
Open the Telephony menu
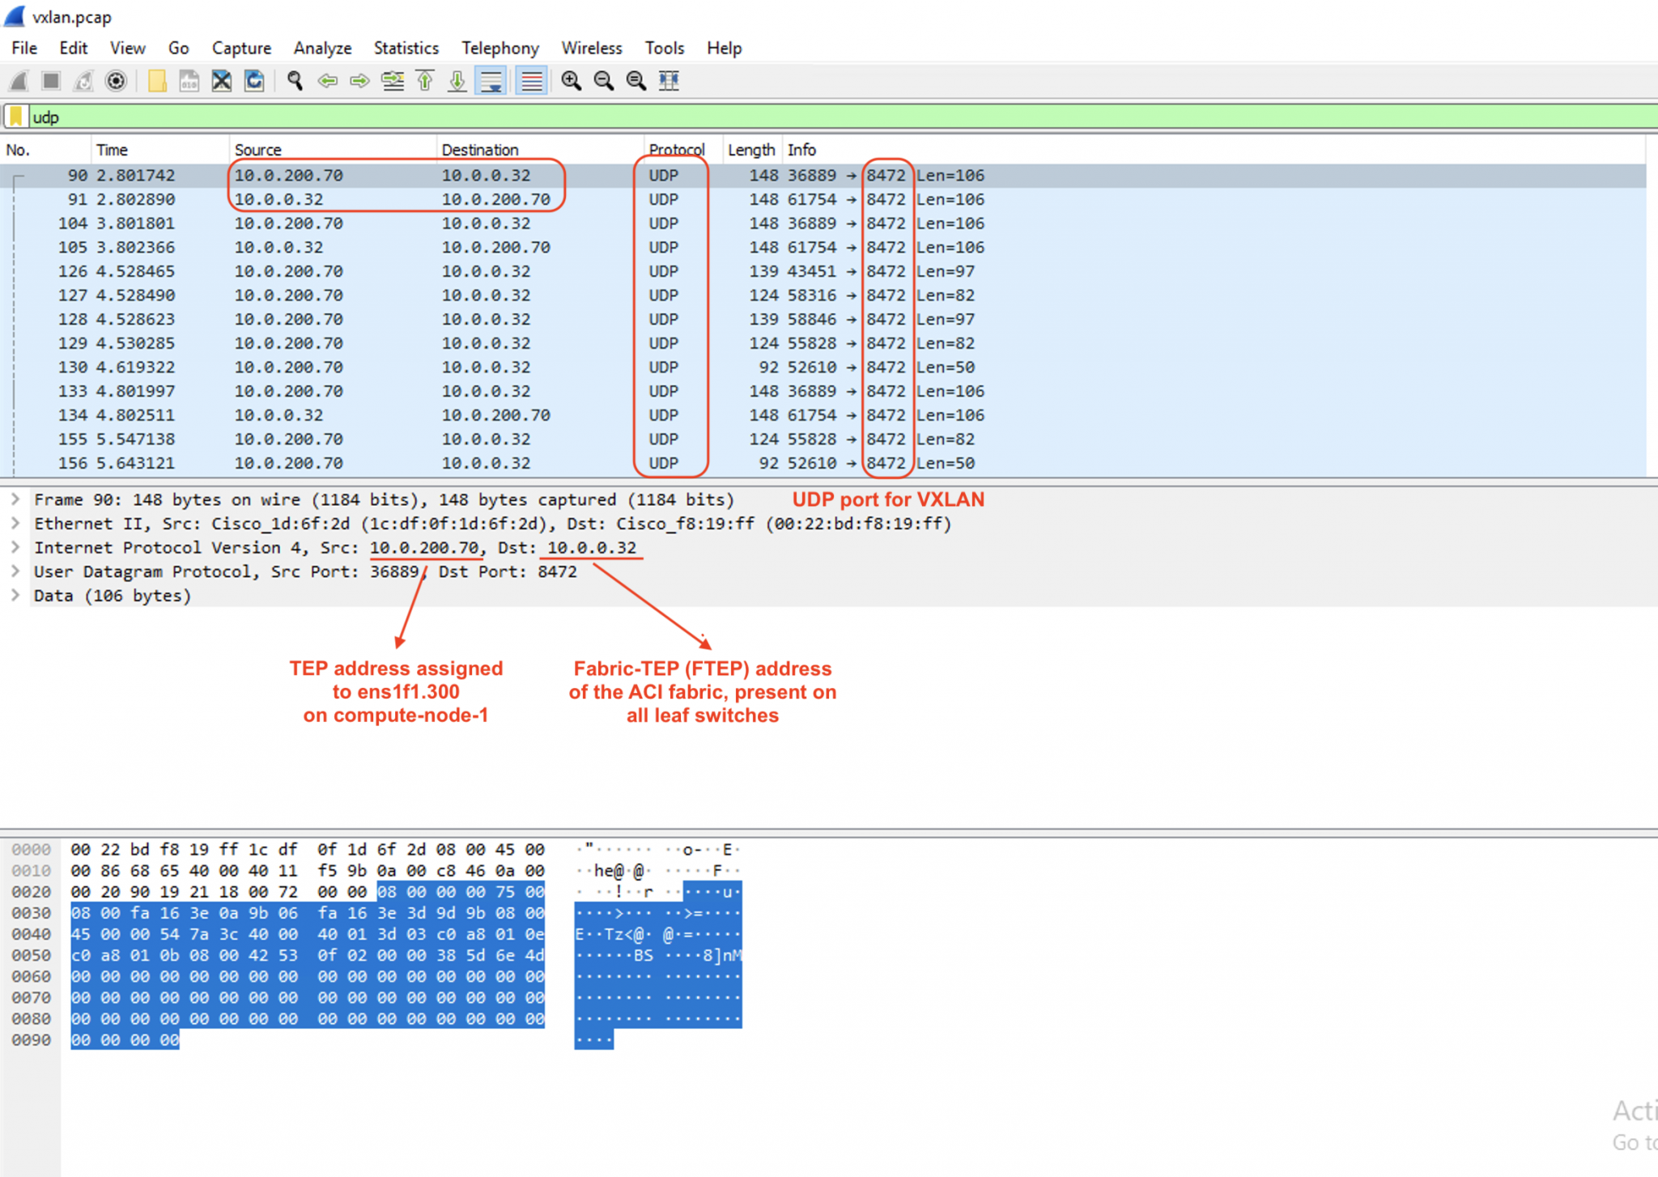click(500, 48)
